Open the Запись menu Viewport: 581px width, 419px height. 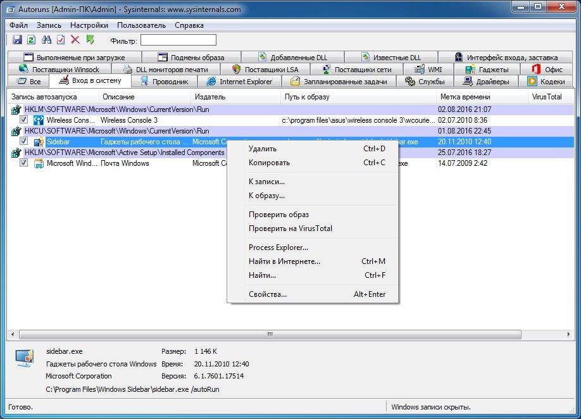tap(49, 25)
